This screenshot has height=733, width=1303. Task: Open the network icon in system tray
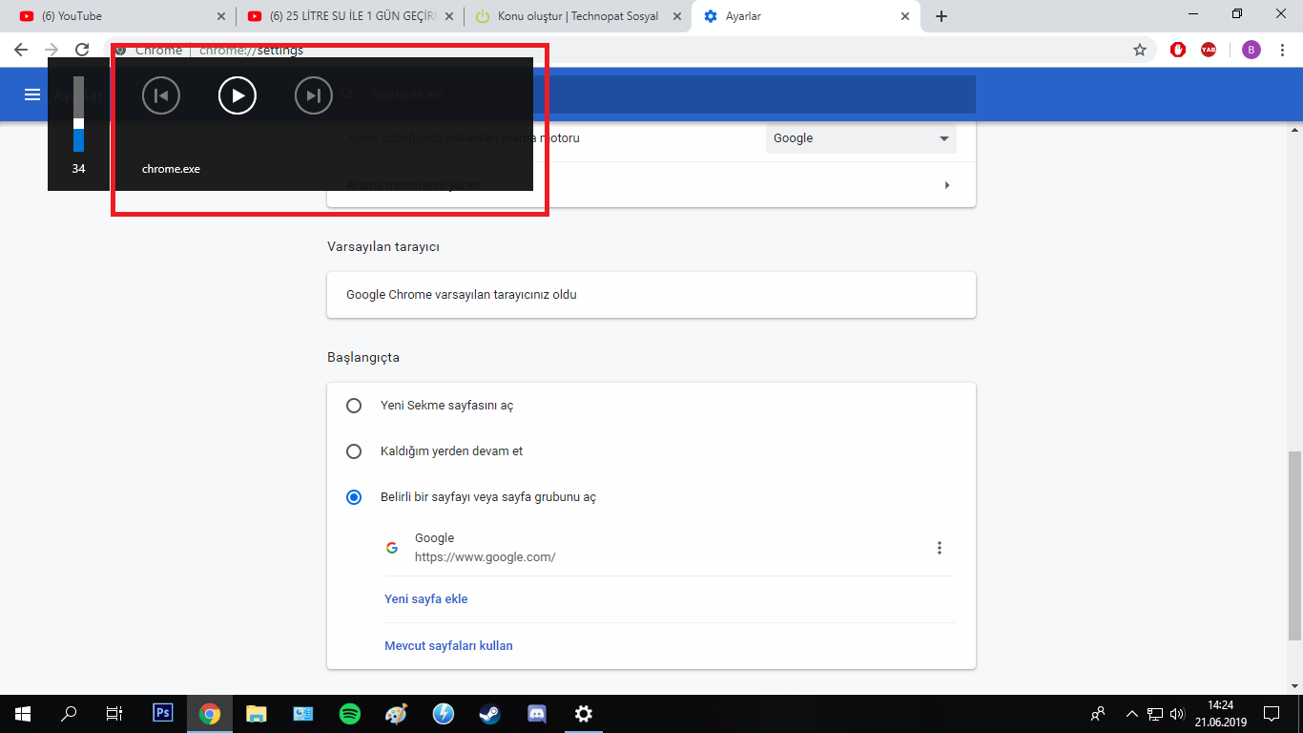click(x=1155, y=714)
